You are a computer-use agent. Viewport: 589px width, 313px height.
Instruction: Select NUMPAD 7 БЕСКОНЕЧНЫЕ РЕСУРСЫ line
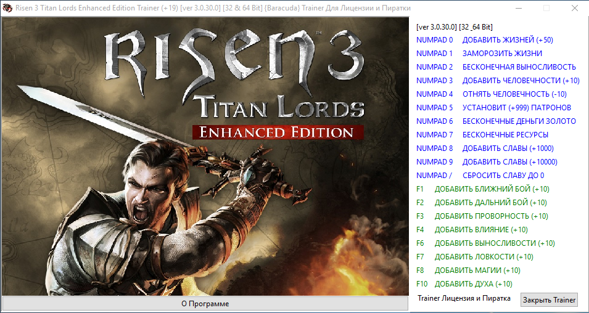482,134
